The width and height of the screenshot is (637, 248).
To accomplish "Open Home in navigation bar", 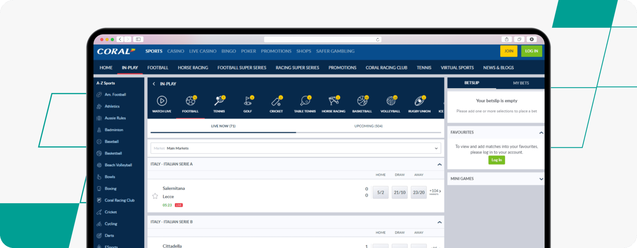I will point(106,68).
